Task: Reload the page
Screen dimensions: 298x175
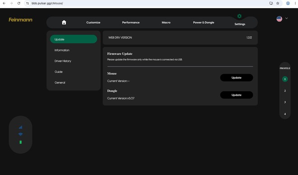Action: [19, 3]
